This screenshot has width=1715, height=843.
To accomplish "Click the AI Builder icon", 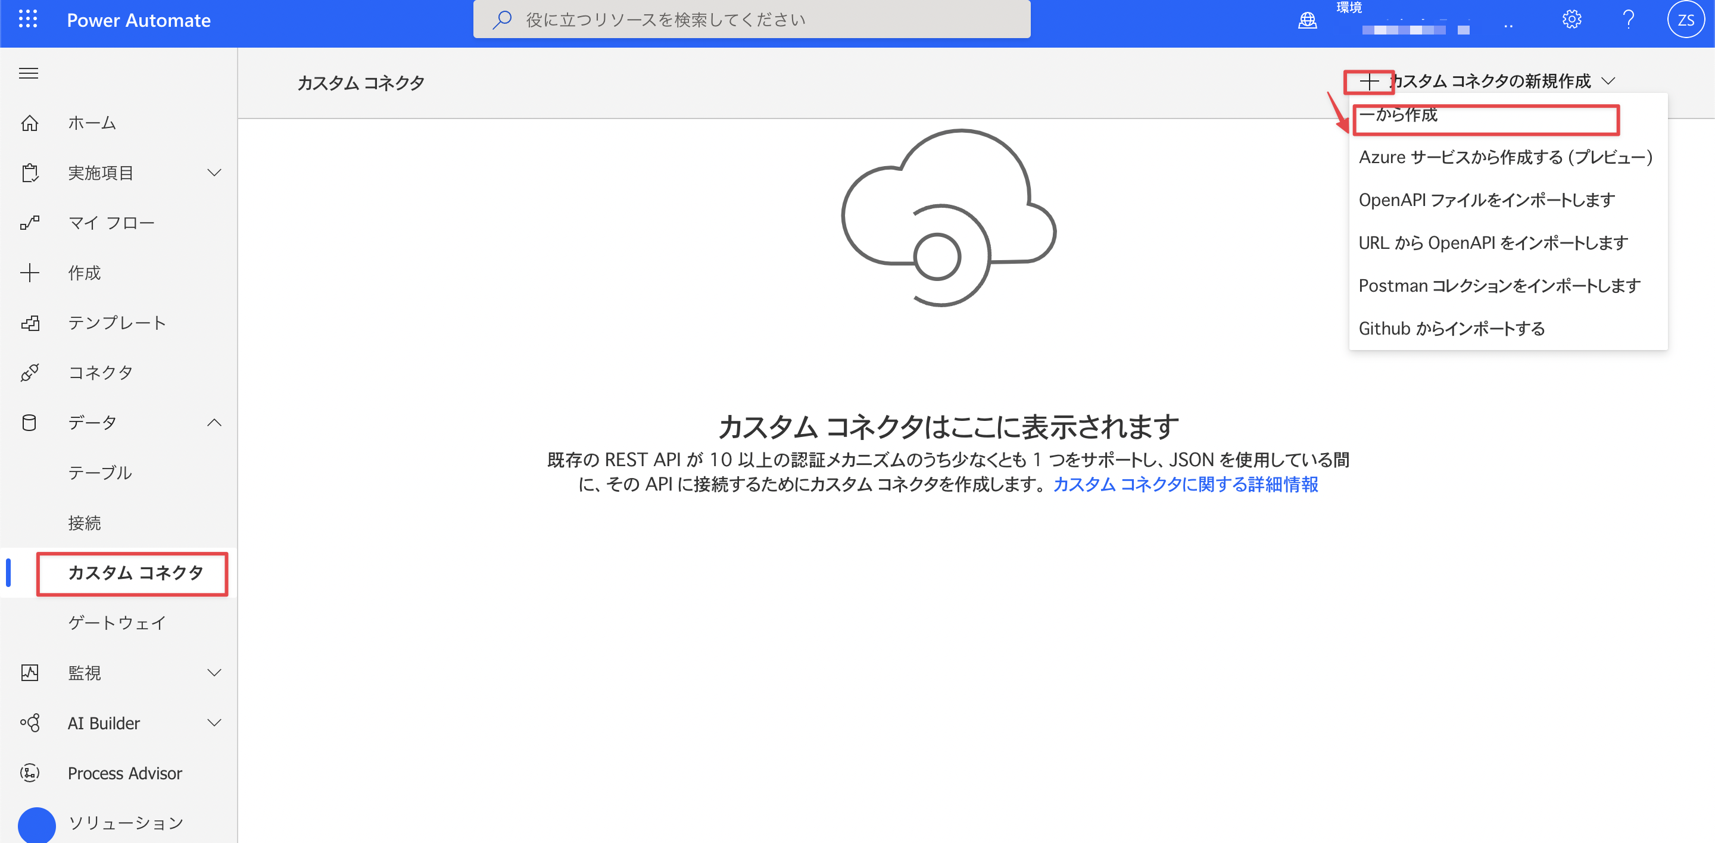I will click(x=29, y=723).
